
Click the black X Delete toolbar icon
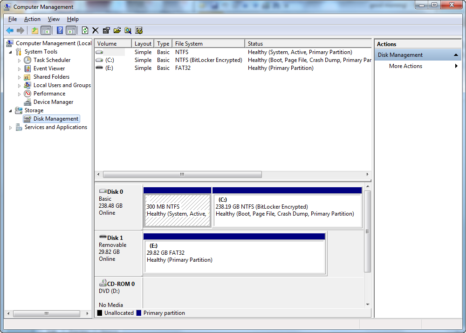click(96, 30)
